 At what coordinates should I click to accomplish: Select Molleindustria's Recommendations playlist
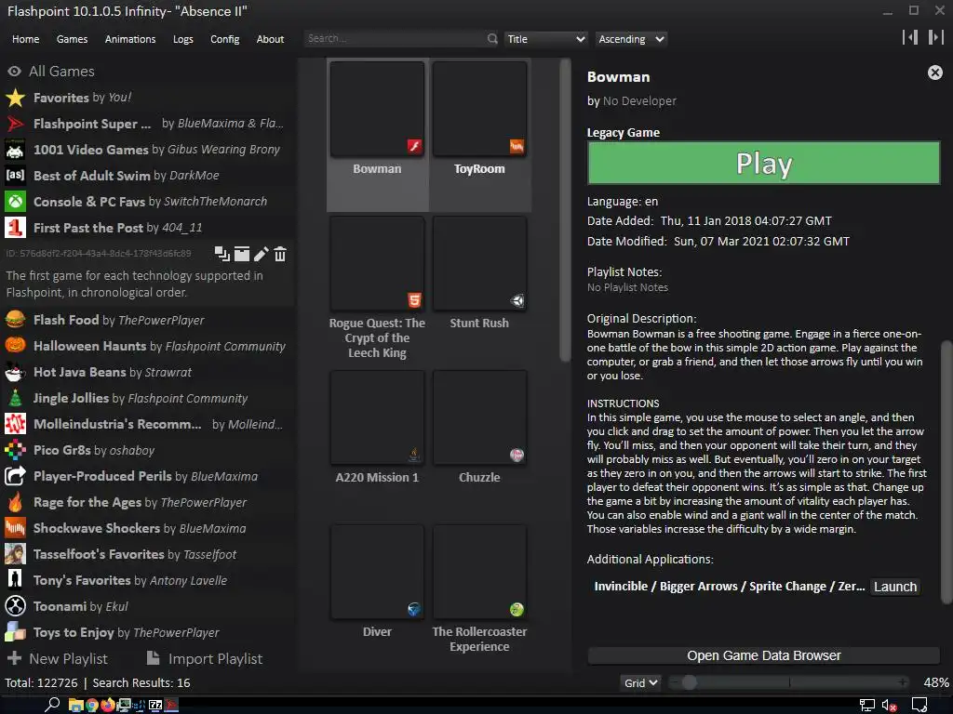click(146, 424)
